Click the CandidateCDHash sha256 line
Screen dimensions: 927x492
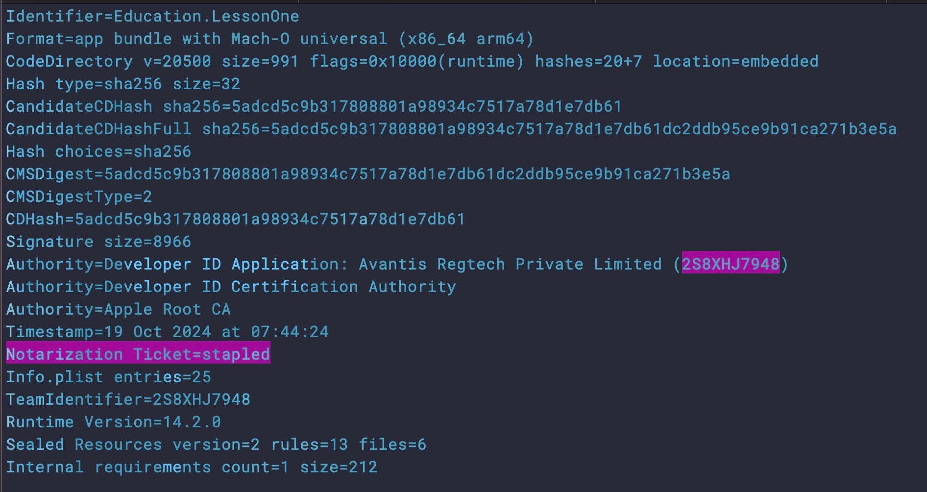coord(314,106)
